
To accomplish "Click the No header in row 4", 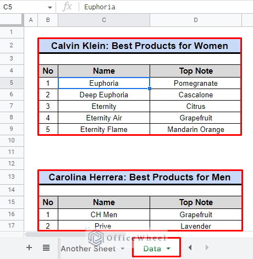I will pyautogui.click(x=48, y=71).
